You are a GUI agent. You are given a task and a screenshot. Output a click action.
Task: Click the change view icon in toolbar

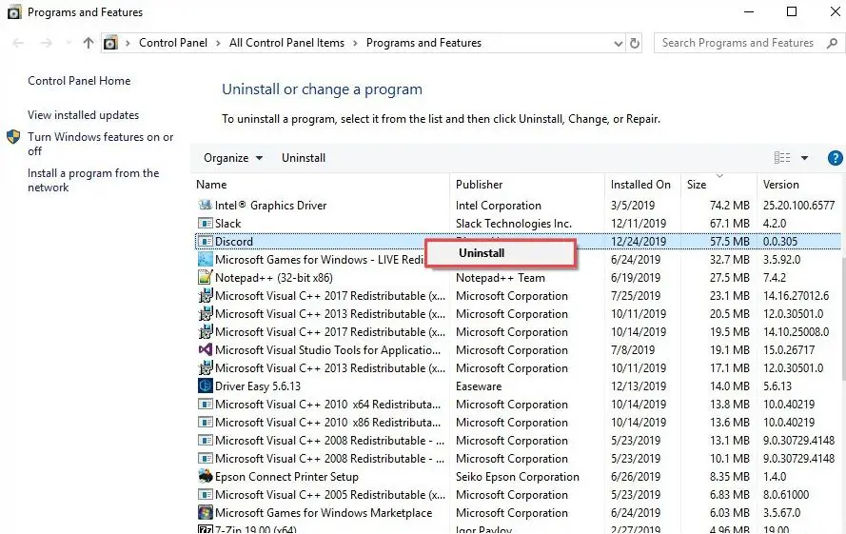[x=782, y=158]
